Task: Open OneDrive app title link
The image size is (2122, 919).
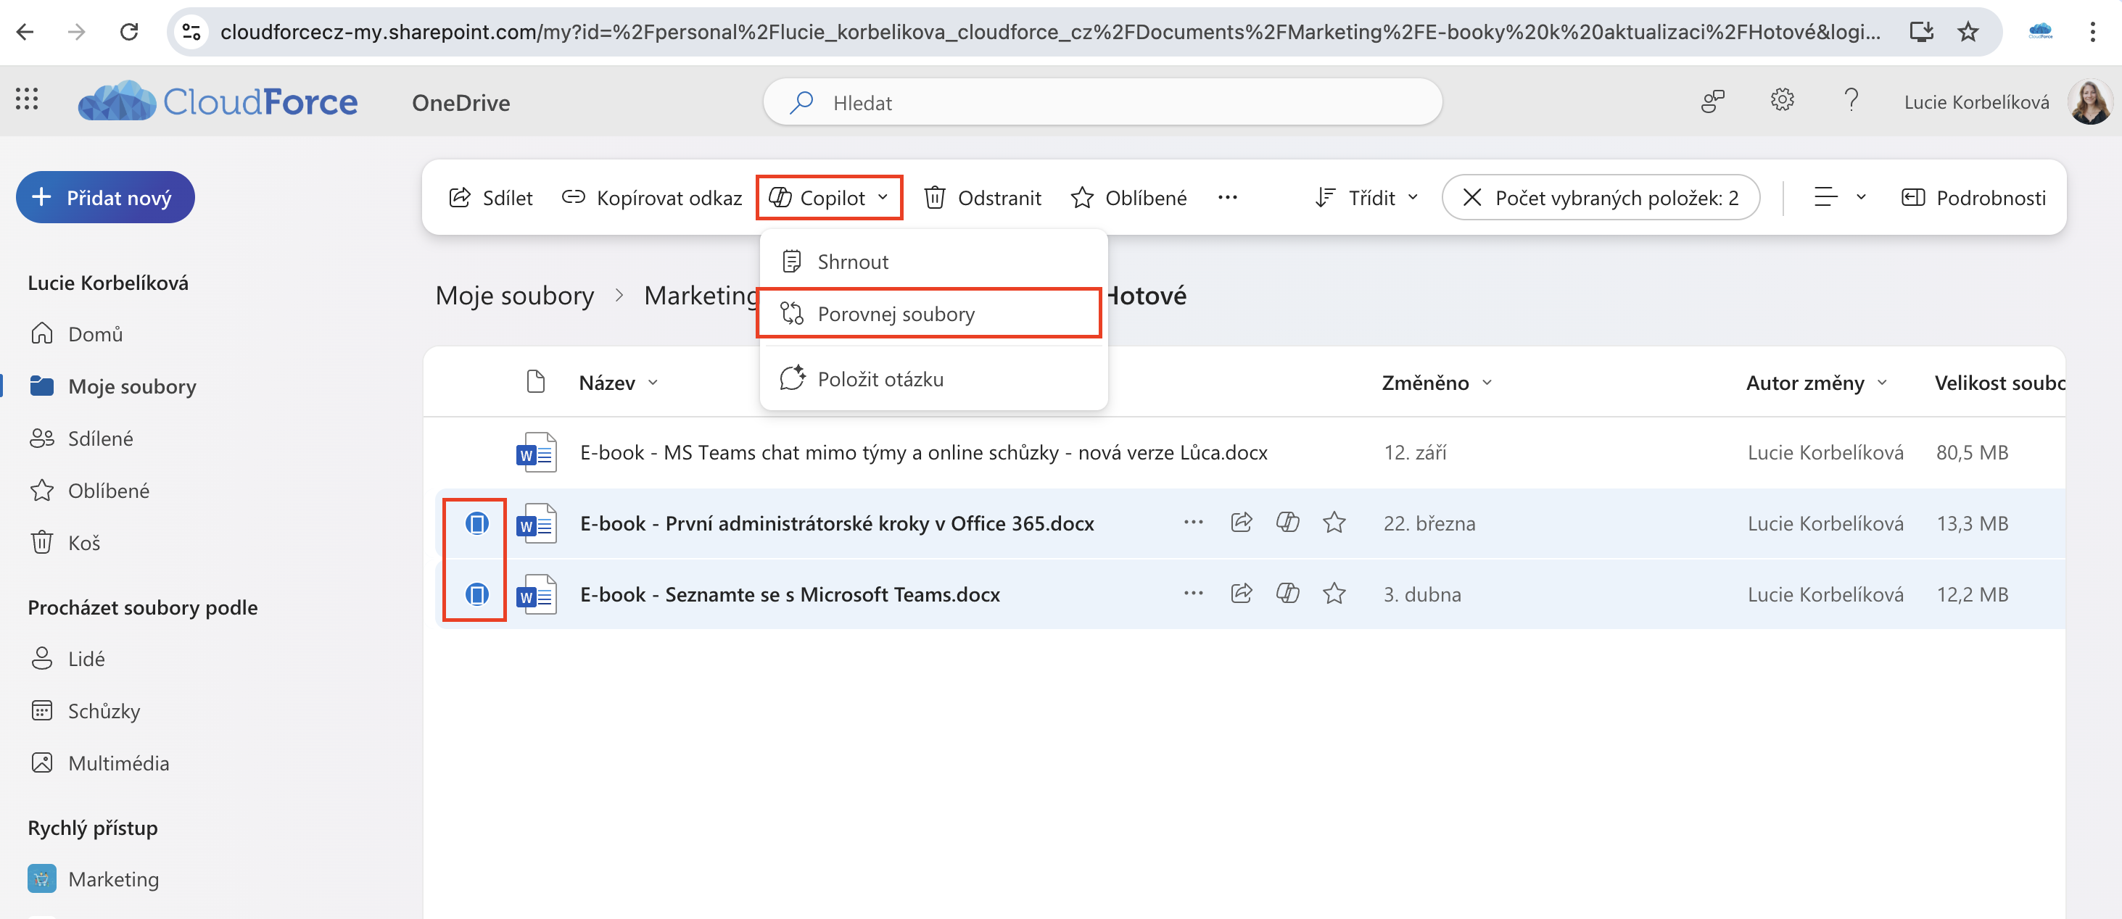Action: [461, 103]
